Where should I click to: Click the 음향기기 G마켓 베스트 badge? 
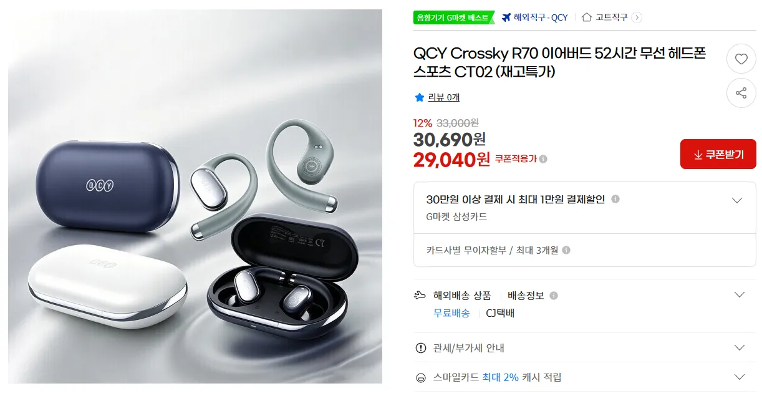click(454, 17)
